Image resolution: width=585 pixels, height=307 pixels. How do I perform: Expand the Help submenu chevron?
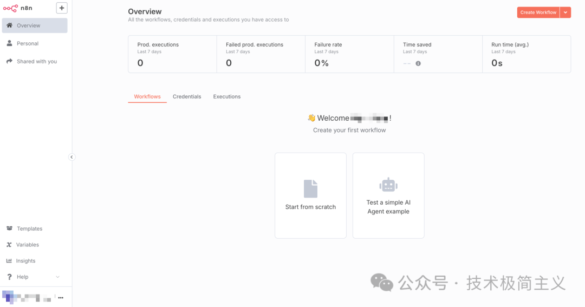click(x=57, y=277)
